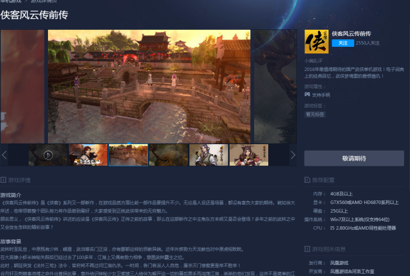Click the right partial preview image
This screenshot has width=410, height=276.
pyautogui.click(x=275, y=86)
